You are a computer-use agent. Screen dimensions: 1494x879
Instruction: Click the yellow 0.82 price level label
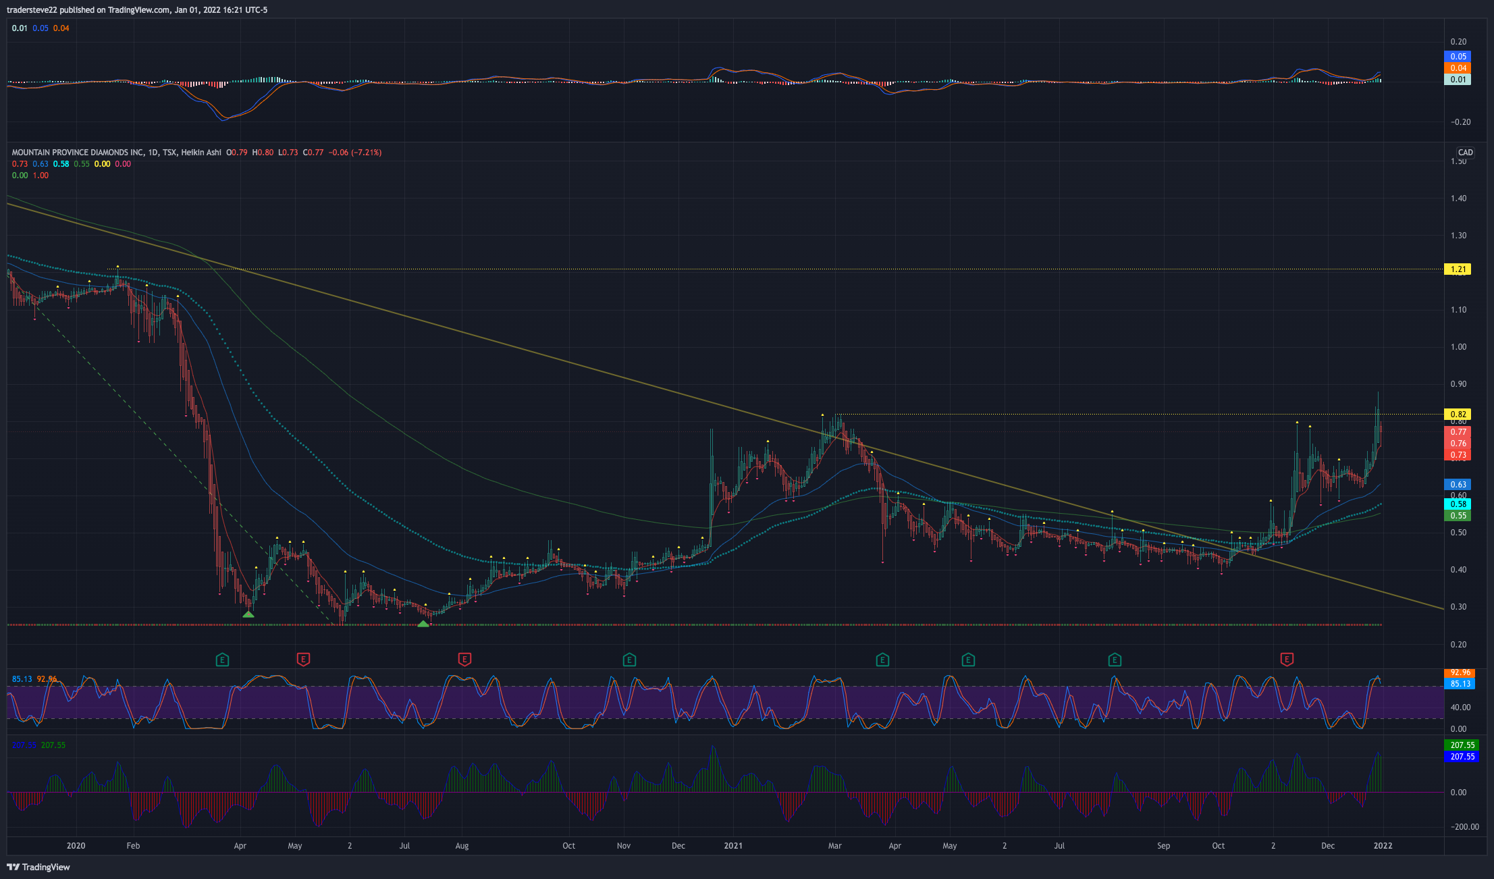1458,415
